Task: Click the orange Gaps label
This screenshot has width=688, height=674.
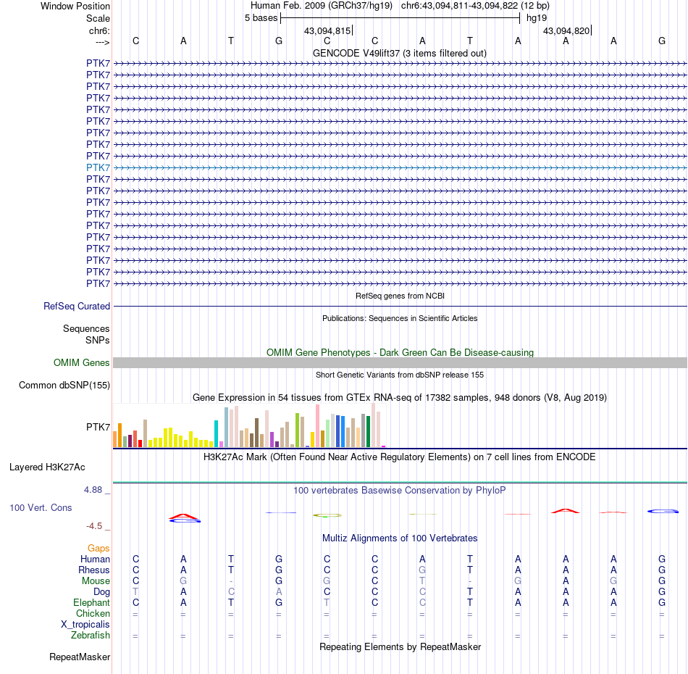Action: pyautogui.click(x=98, y=548)
